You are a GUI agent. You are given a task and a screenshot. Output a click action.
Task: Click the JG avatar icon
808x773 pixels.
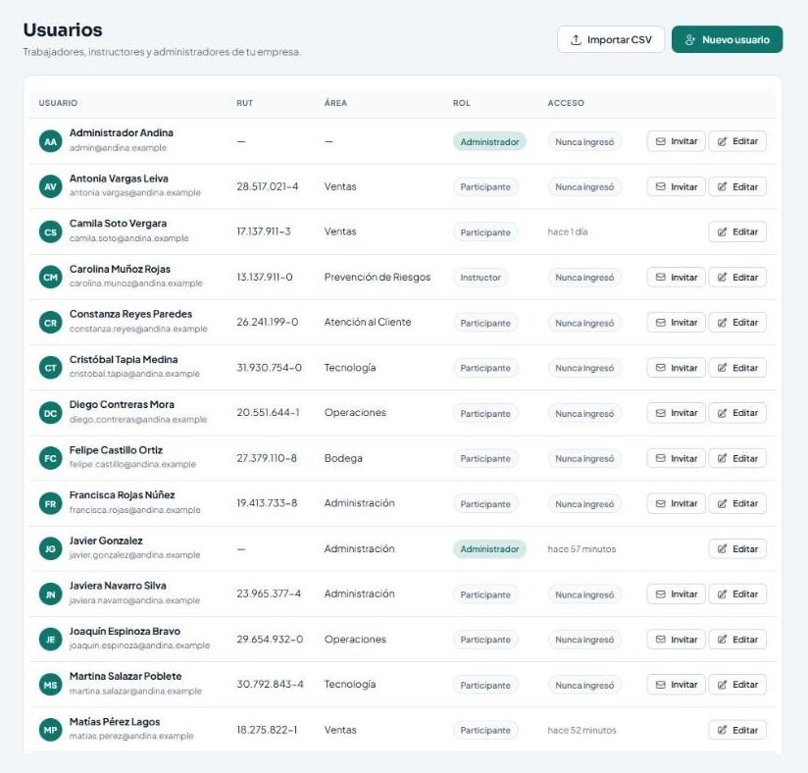(51, 548)
